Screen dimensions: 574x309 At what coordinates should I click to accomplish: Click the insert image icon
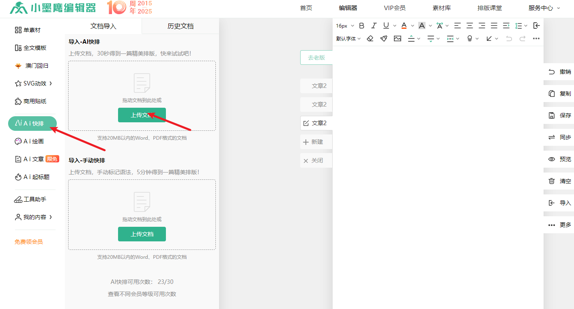point(398,38)
